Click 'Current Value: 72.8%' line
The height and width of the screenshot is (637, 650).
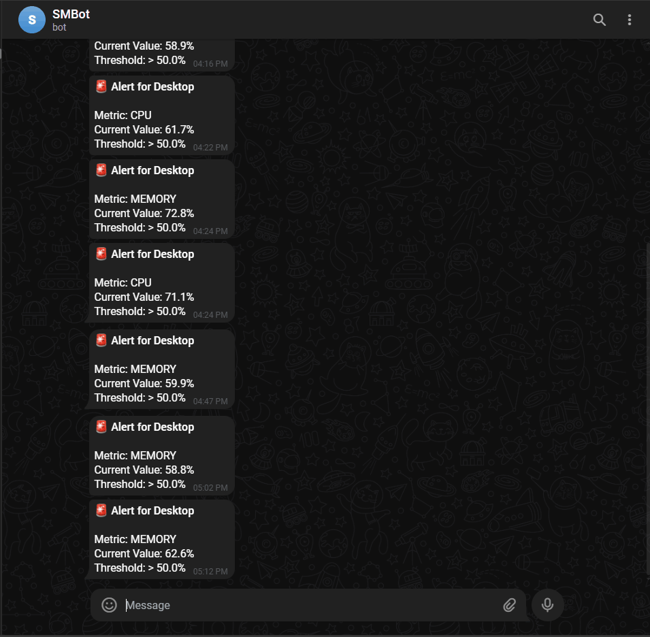(144, 214)
